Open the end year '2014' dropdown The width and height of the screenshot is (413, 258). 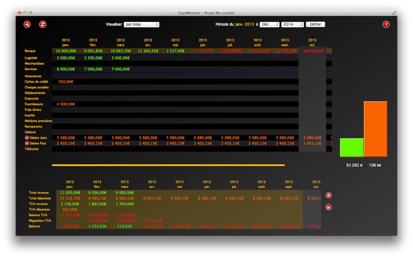292,24
